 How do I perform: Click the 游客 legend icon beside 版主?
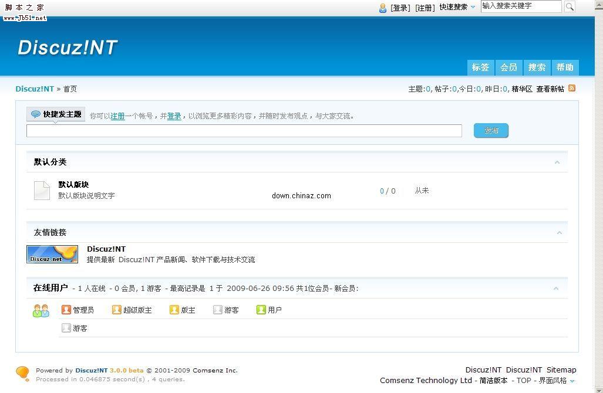pyautogui.click(x=218, y=310)
